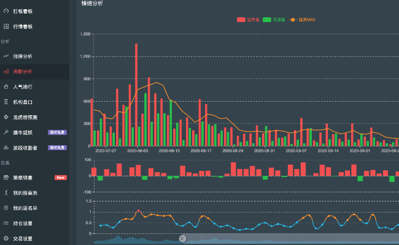Click the red bar-chart icon for 周期分析

tap(6, 72)
